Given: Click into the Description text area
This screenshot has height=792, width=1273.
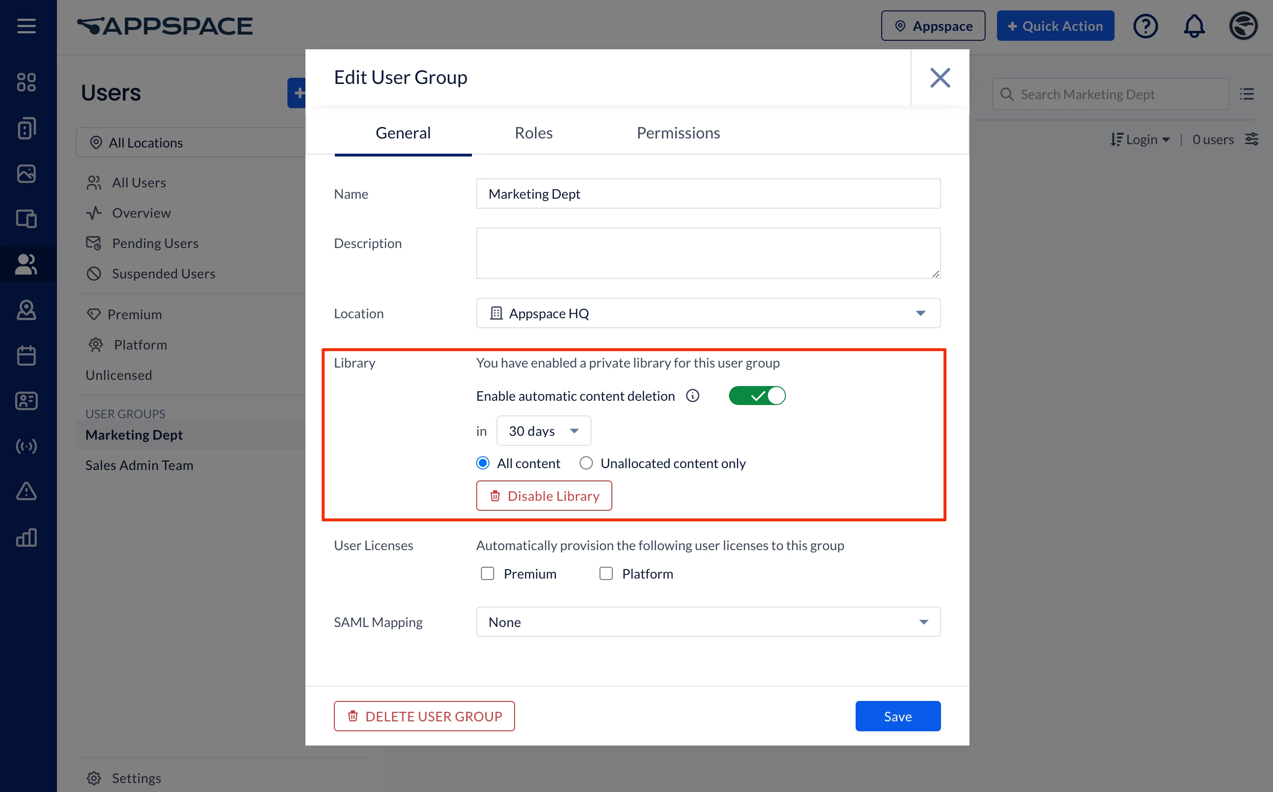Looking at the screenshot, I should (x=708, y=253).
